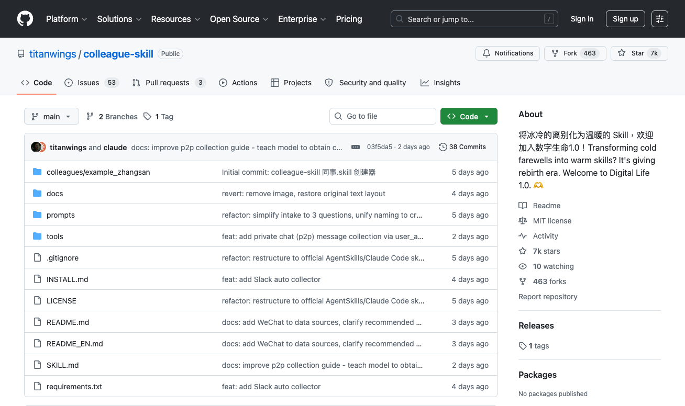This screenshot has width=685, height=406.
Task: Open the Solutions menu
Action: (119, 19)
